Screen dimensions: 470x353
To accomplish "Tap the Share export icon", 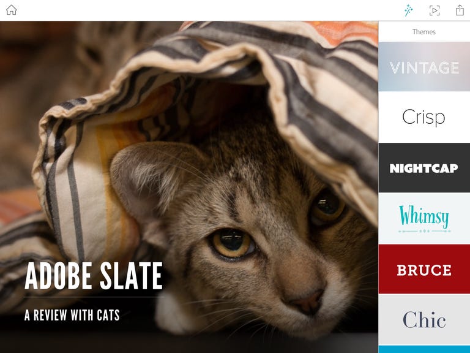I will tap(460, 10).
